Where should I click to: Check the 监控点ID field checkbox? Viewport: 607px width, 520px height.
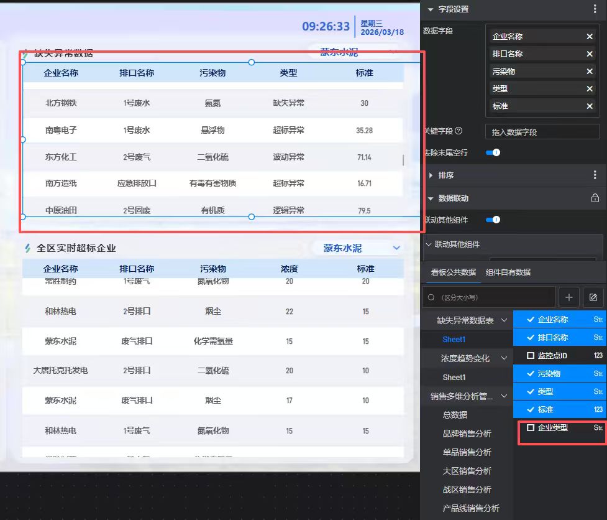tap(531, 356)
